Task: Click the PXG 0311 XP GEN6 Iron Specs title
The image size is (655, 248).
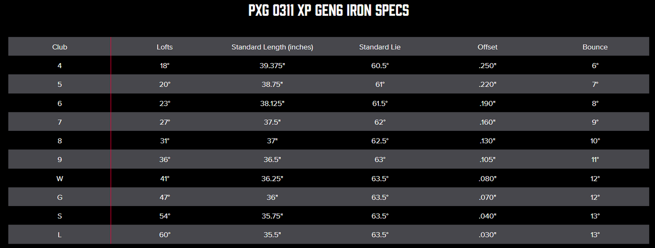Action: 327,12
